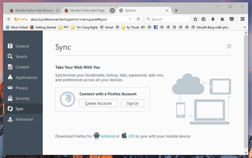
Task: Close the Mozilla Firefox Web Browser tab
Action: coord(58,10)
